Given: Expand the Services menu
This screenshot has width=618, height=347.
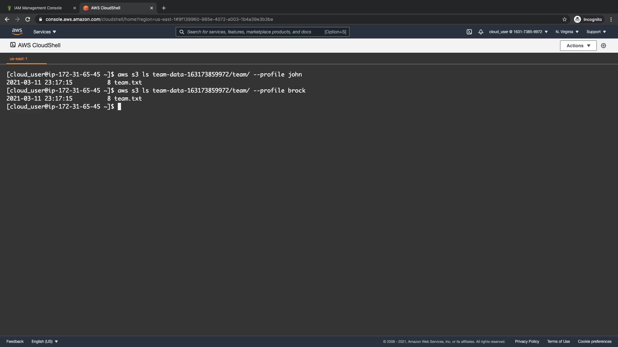Looking at the screenshot, I should (45, 32).
